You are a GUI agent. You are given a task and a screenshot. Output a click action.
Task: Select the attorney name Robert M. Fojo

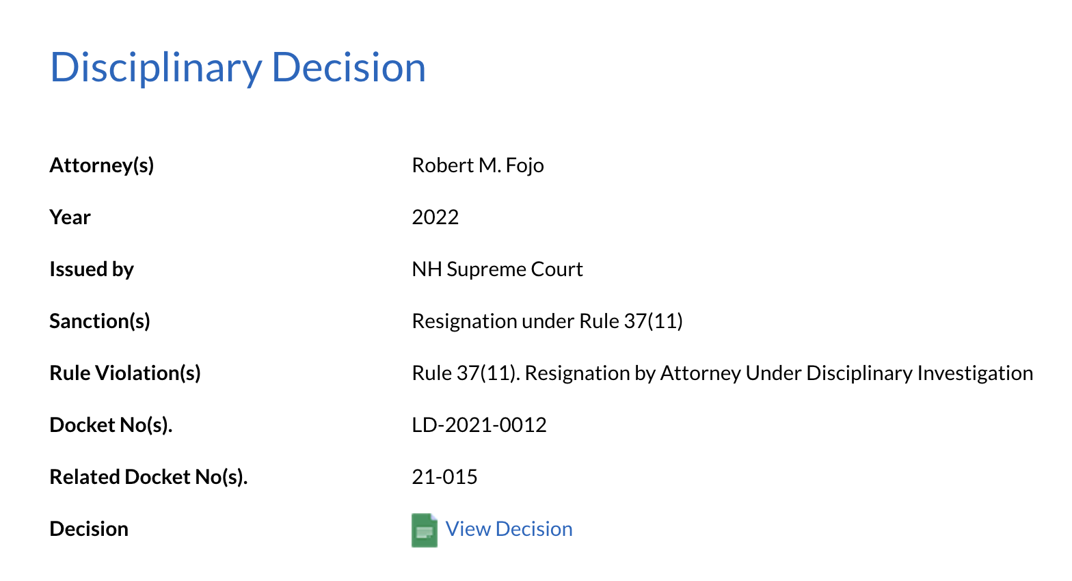[x=477, y=165]
